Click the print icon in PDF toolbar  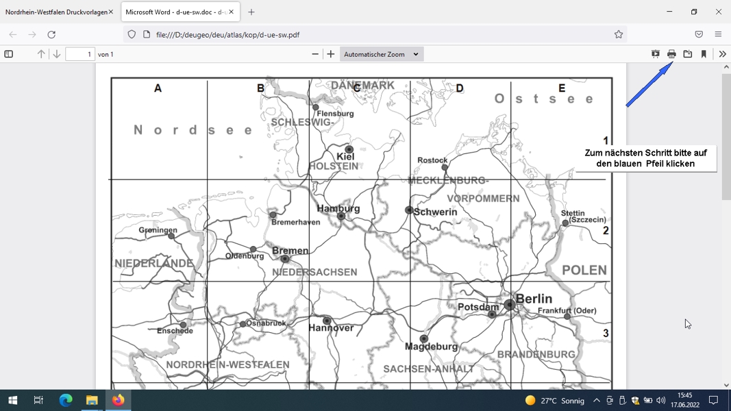tap(671, 54)
